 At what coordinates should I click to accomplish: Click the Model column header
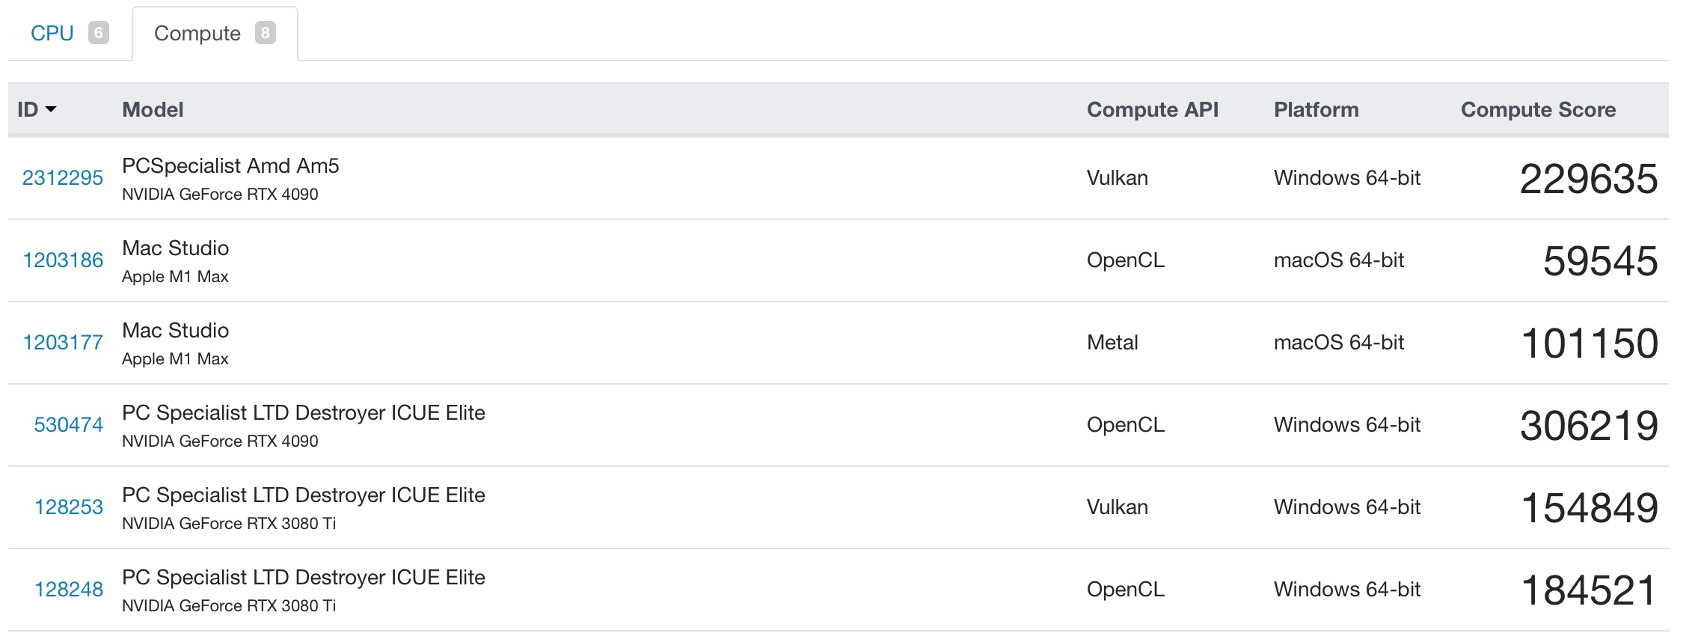pyautogui.click(x=153, y=109)
